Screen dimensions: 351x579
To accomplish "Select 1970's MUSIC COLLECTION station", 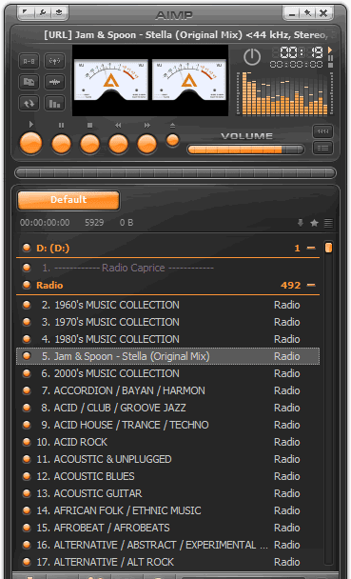I will [x=167, y=322].
